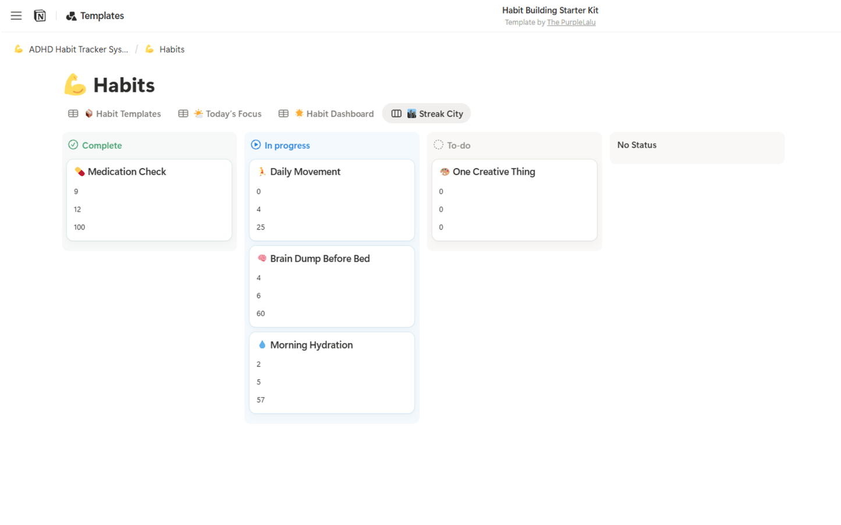Screen dimensions: 841x525
Task: Open the sidebar hamburger menu
Action: pos(16,16)
